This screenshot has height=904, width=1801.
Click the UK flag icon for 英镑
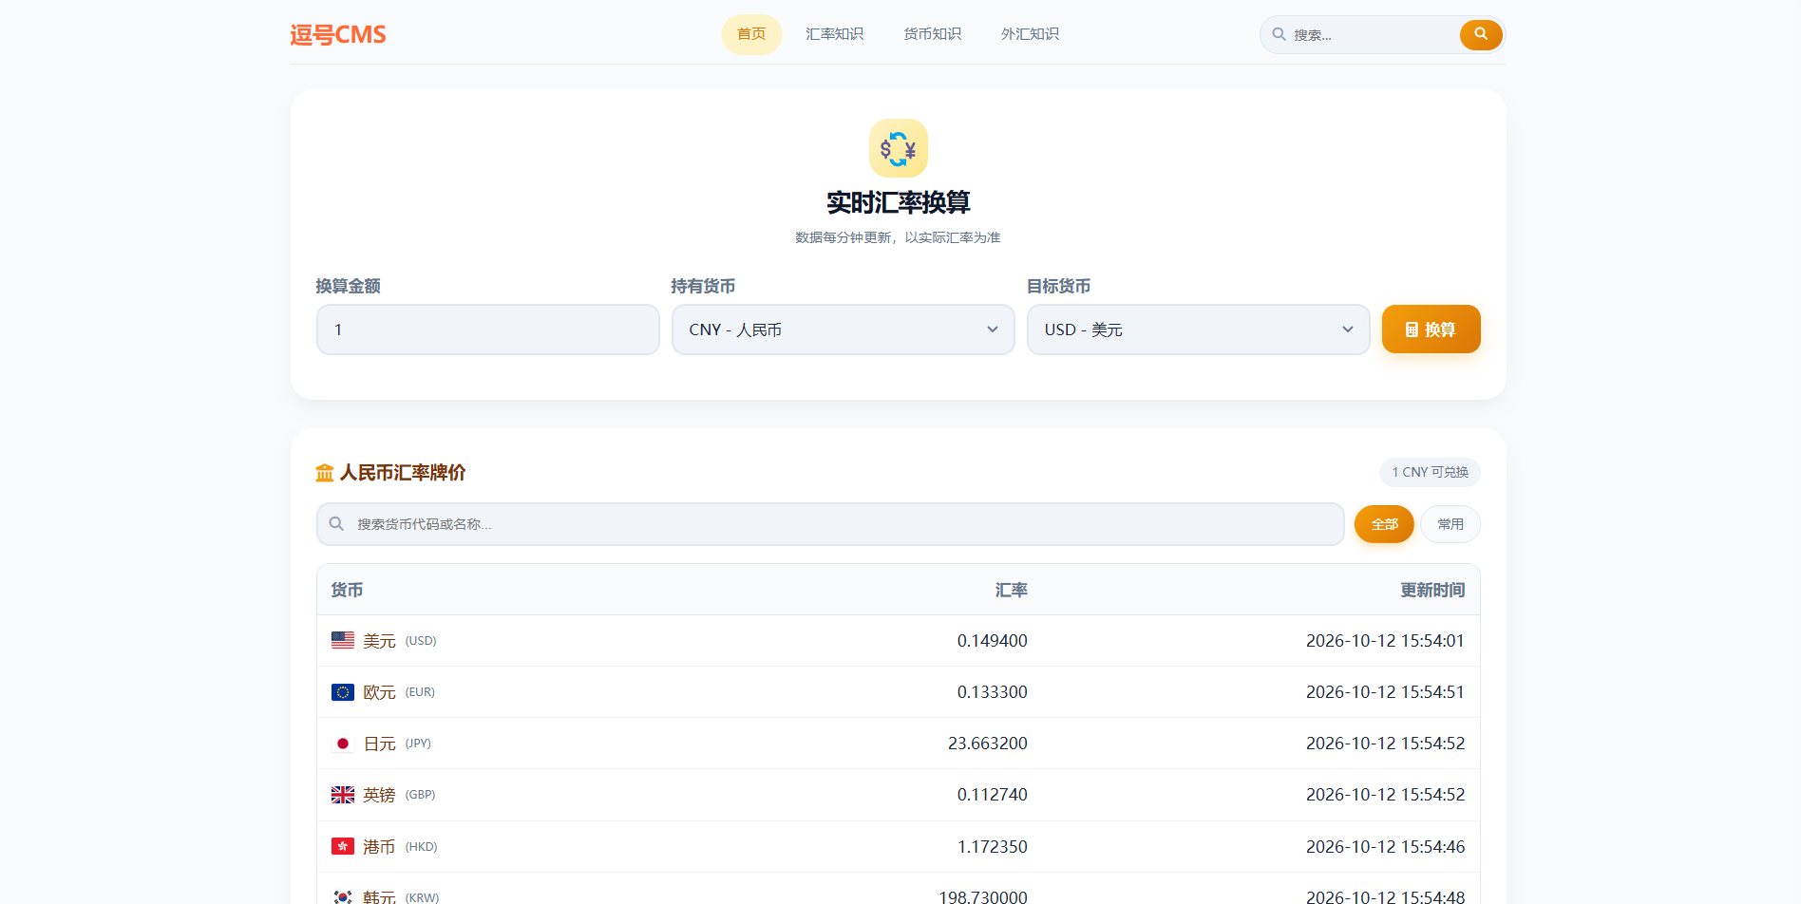(x=343, y=795)
